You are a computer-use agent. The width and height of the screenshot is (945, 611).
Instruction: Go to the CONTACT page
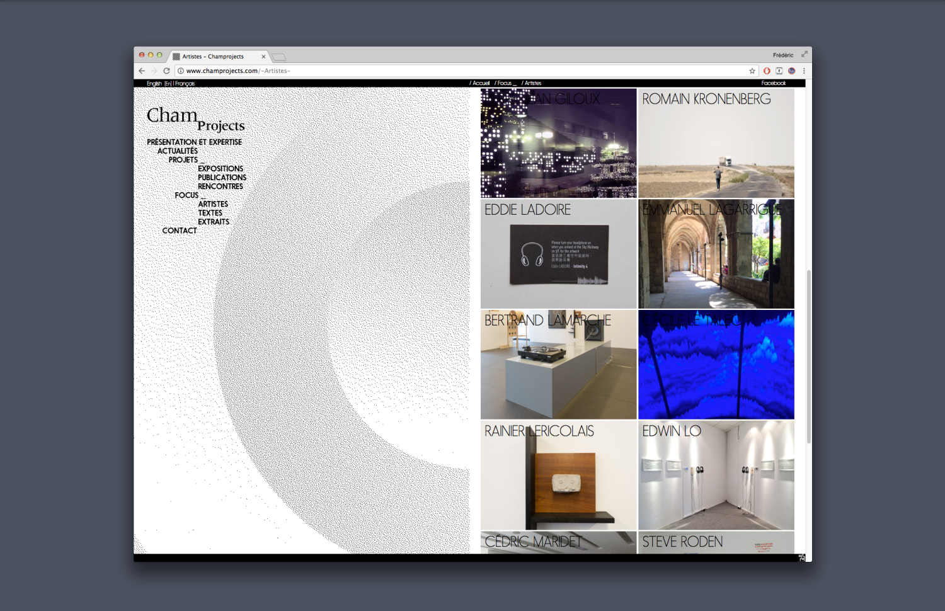pyautogui.click(x=180, y=231)
